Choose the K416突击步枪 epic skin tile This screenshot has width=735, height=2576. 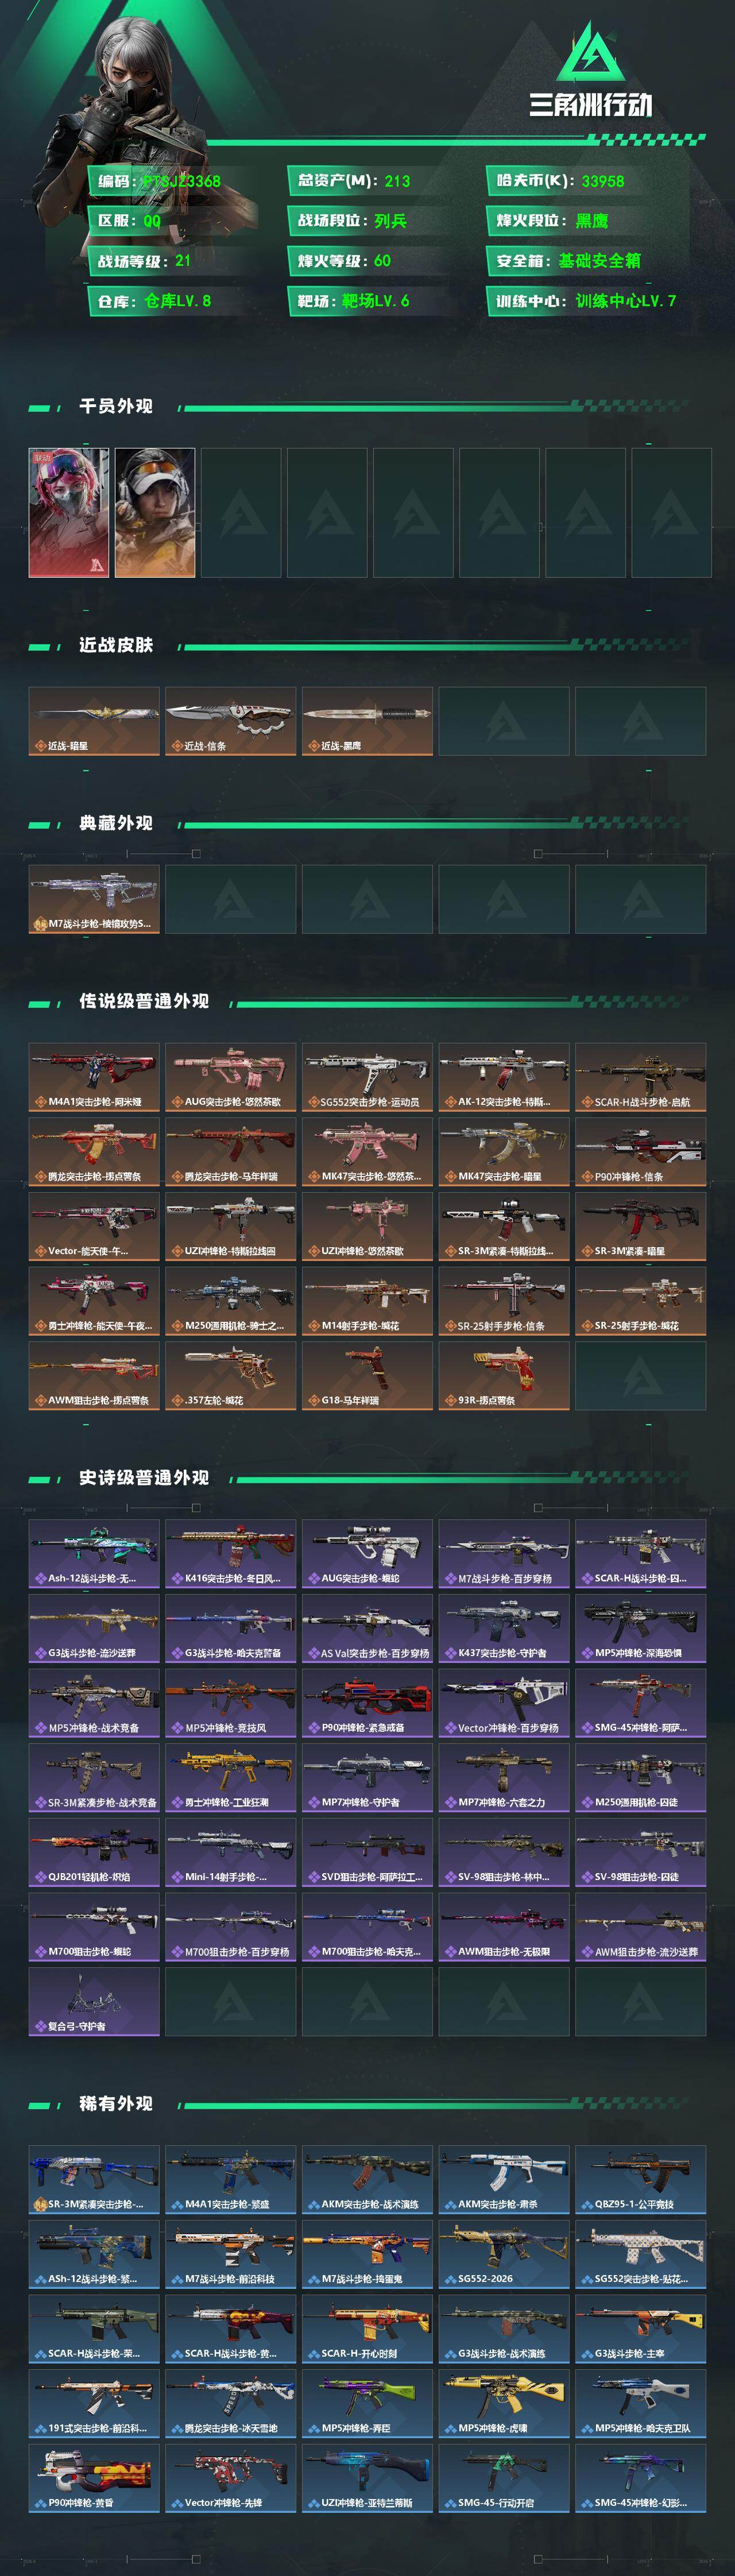point(230,1554)
